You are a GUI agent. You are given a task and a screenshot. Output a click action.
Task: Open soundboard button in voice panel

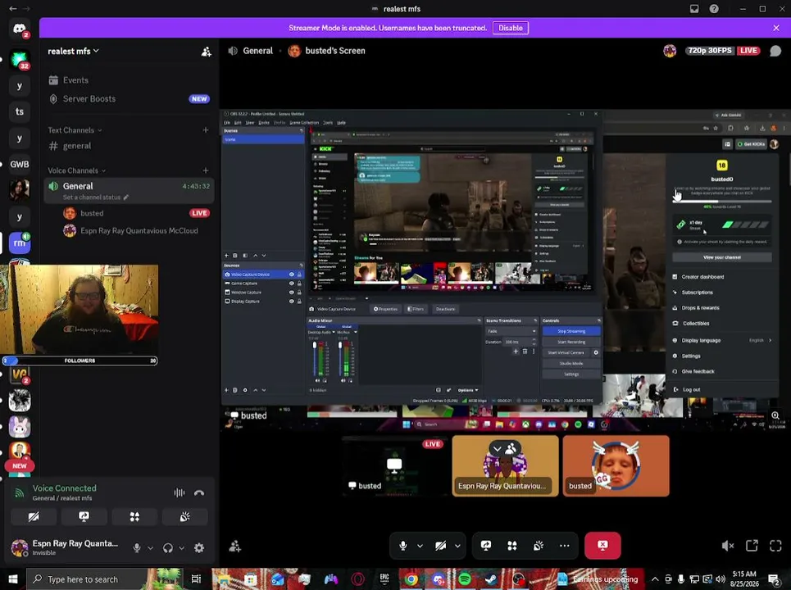pyautogui.click(x=184, y=517)
